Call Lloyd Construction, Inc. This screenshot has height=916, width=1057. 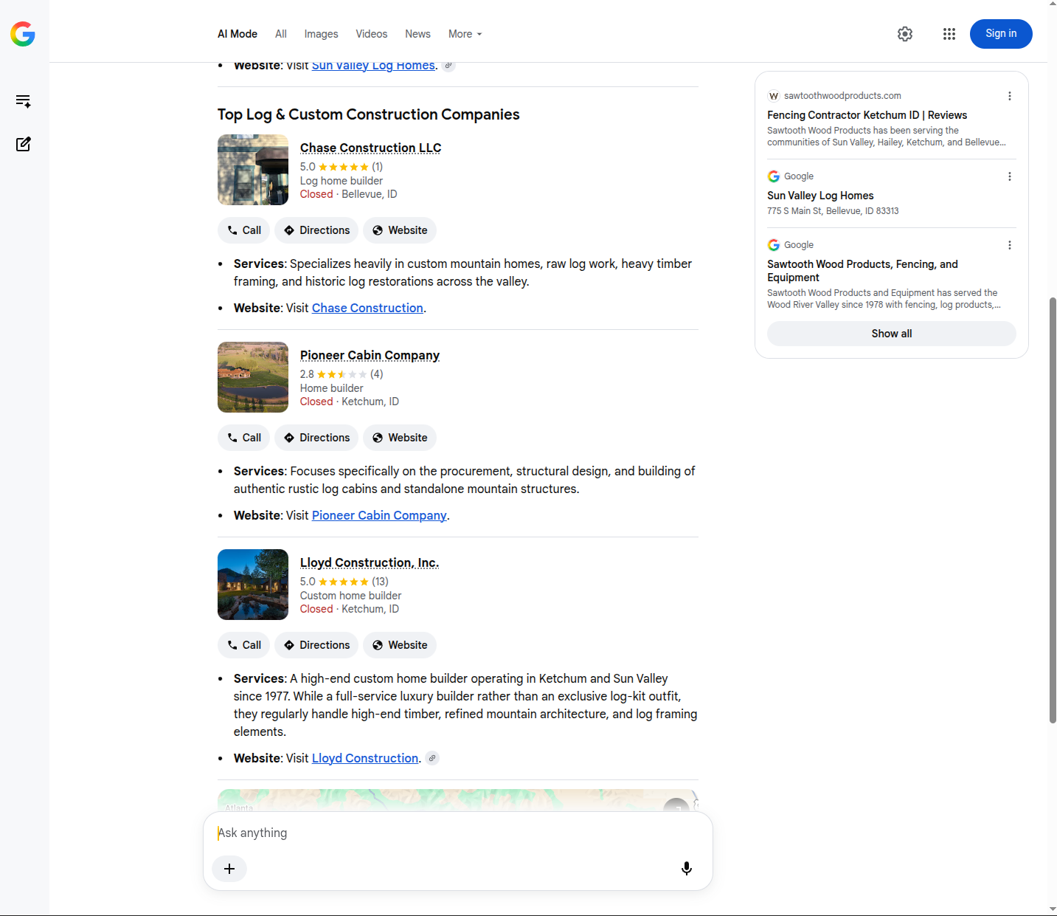244,645
